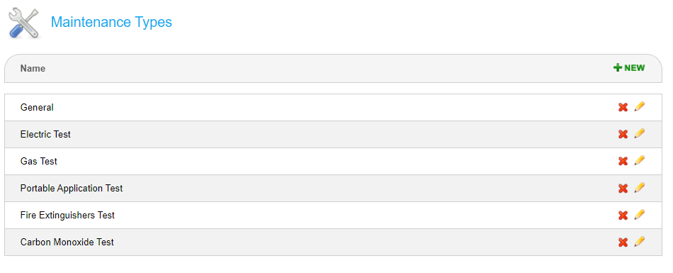Delete the Gas Test entry
This screenshot has width=673, height=273.
click(x=623, y=161)
